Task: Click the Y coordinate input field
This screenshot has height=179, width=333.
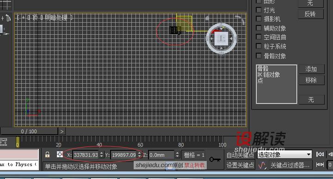Action: [x=124, y=155]
